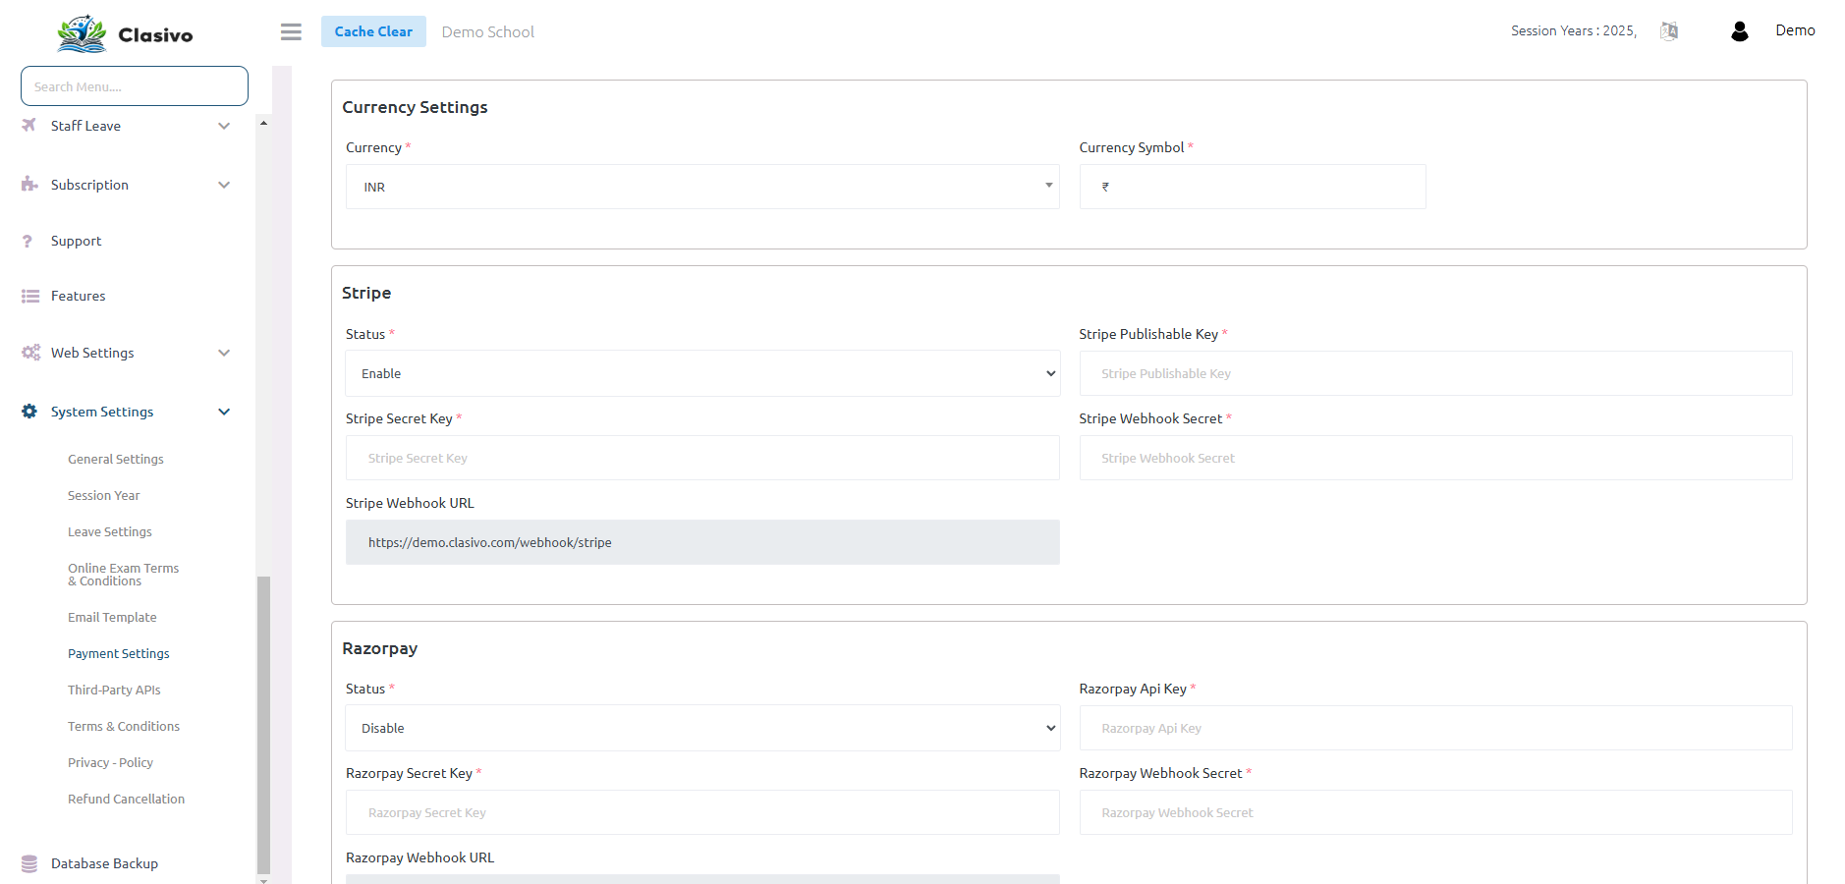Click the Stripe Publishable Key field
The height and width of the screenshot is (884, 1845).
[1435, 373]
